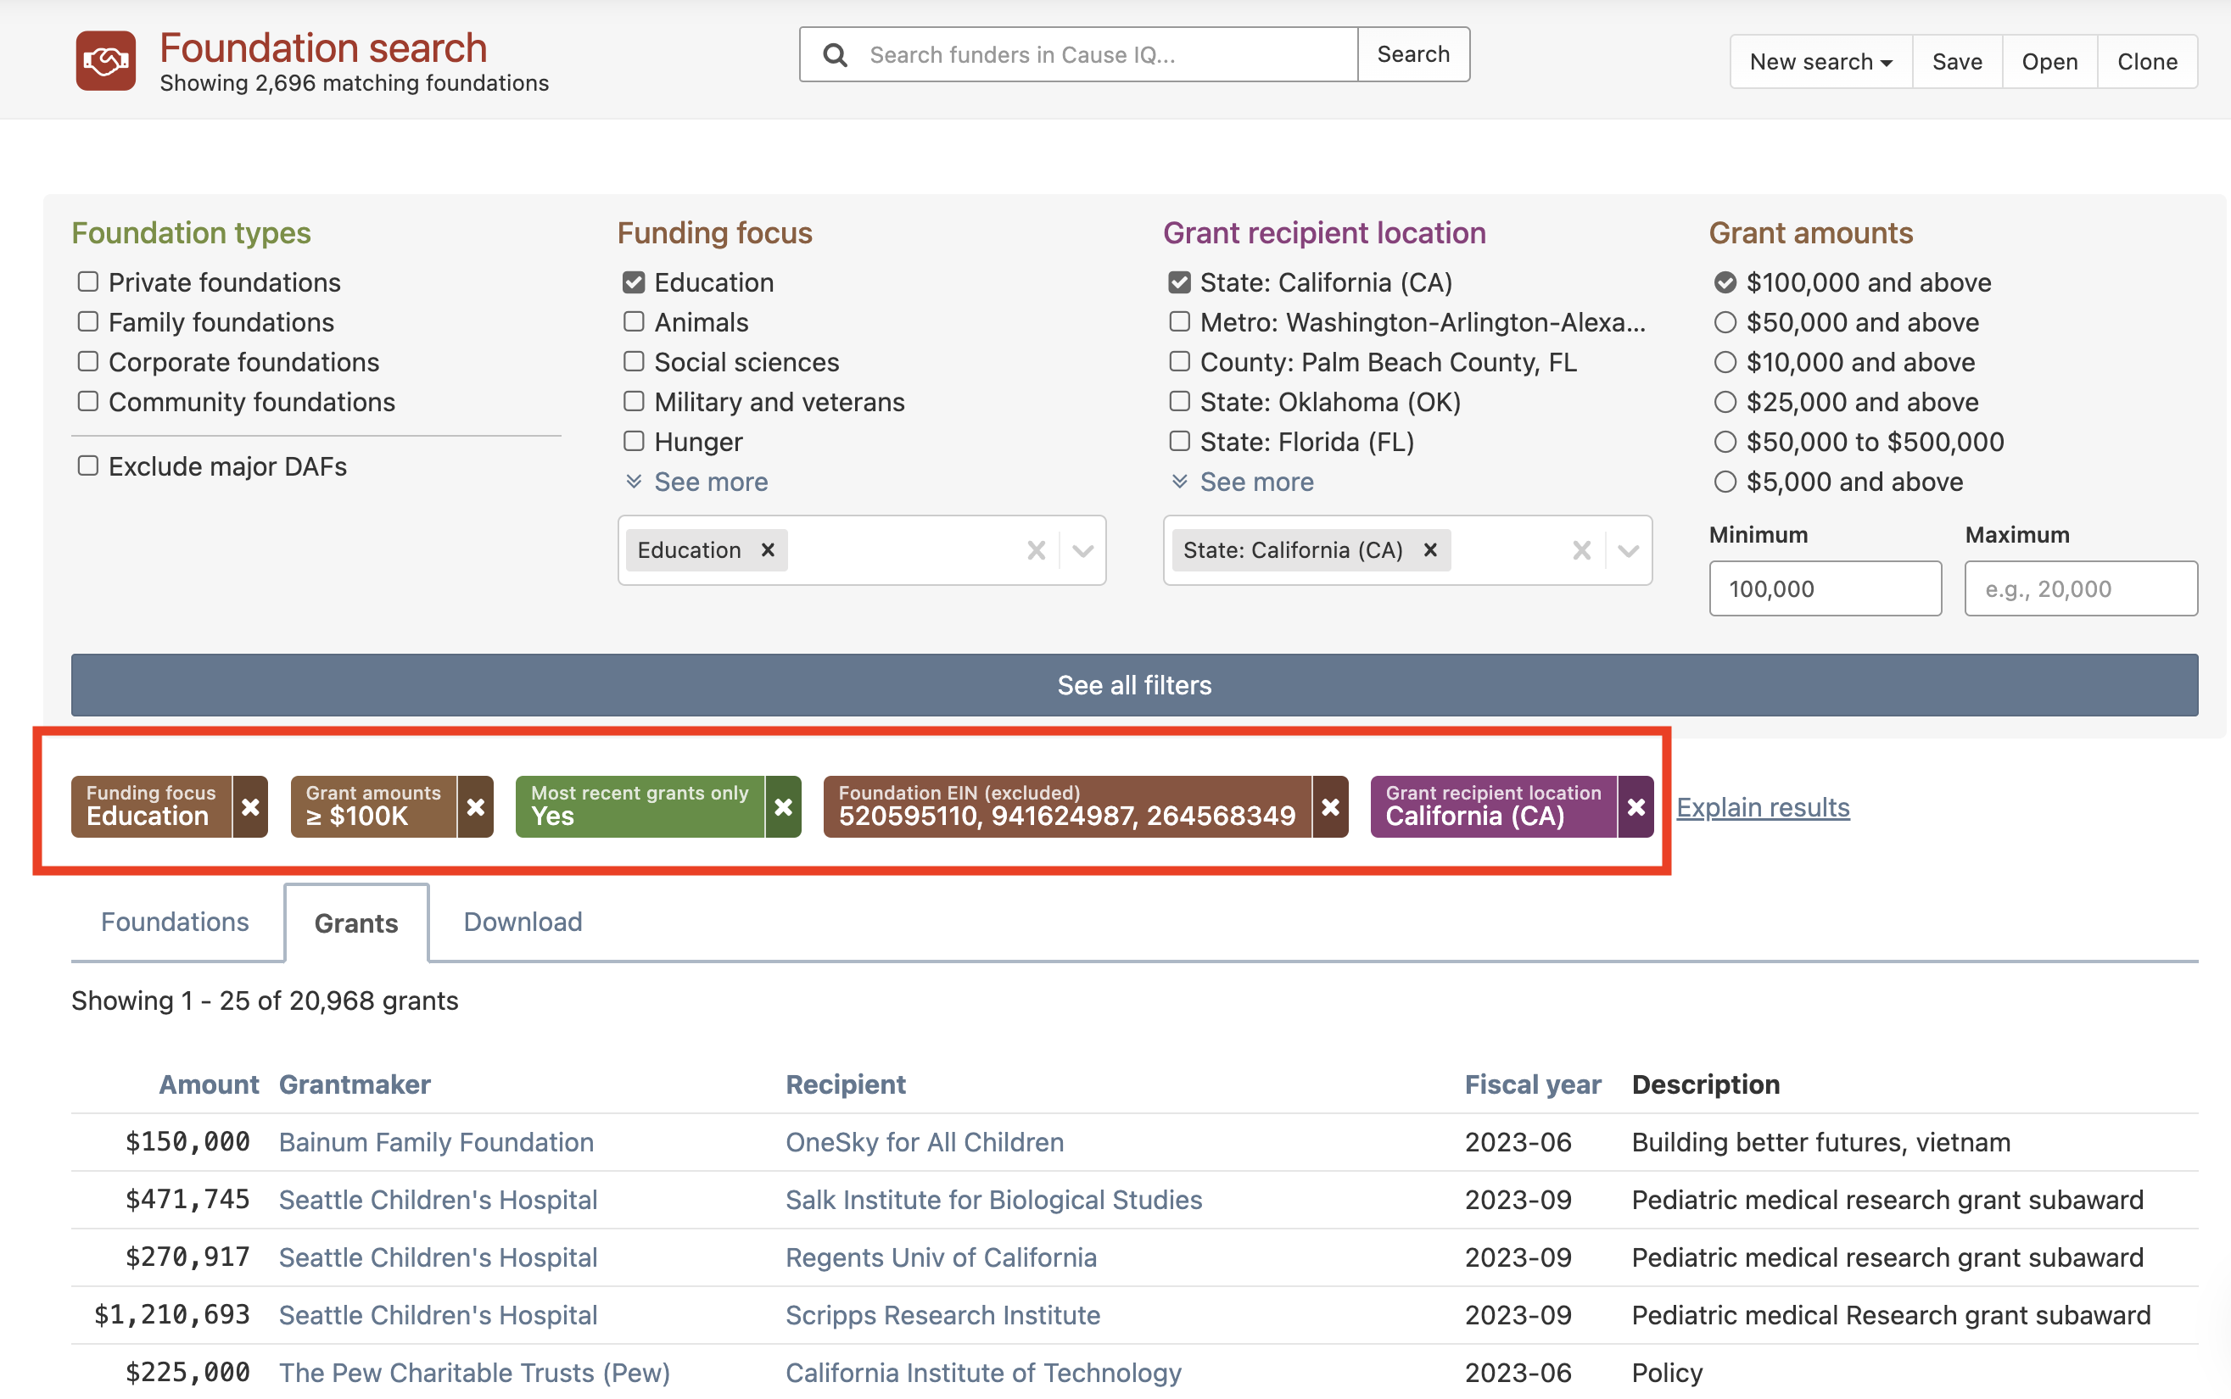The width and height of the screenshot is (2231, 1399).
Task: Click the See all filters button
Action: (1134, 686)
